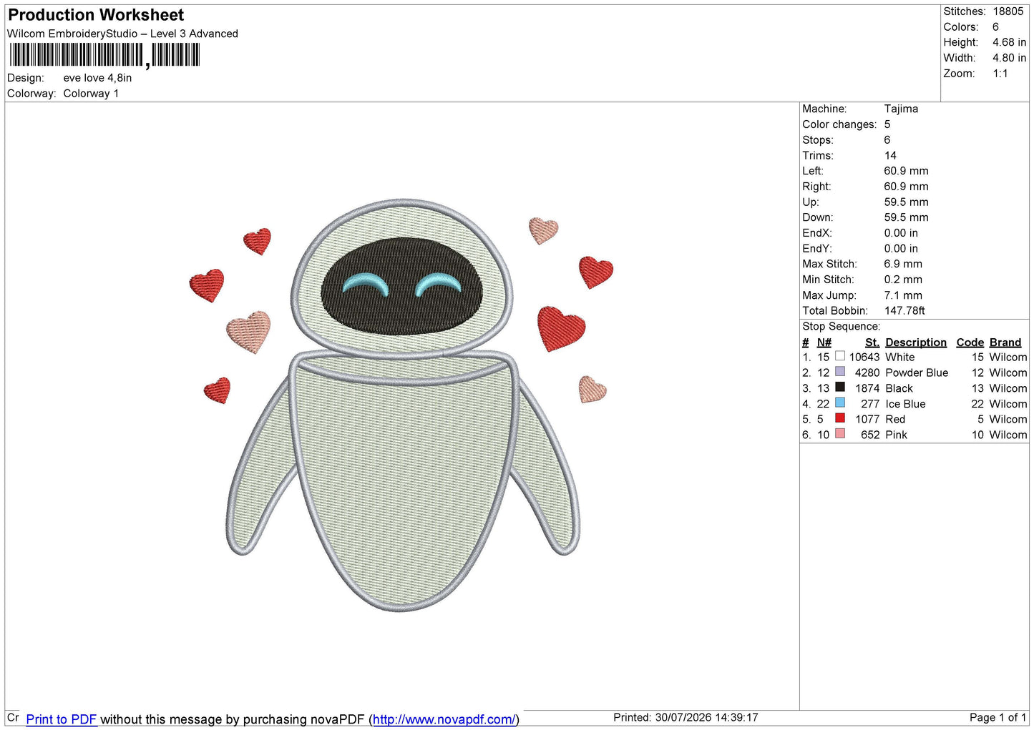This screenshot has width=1034, height=730.
Task: Click the Pink thread color swatch
Action: click(x=840, y=434)
